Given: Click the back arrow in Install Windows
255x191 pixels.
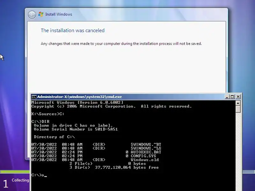Looking at the screenshot, I should pos(32,15).
